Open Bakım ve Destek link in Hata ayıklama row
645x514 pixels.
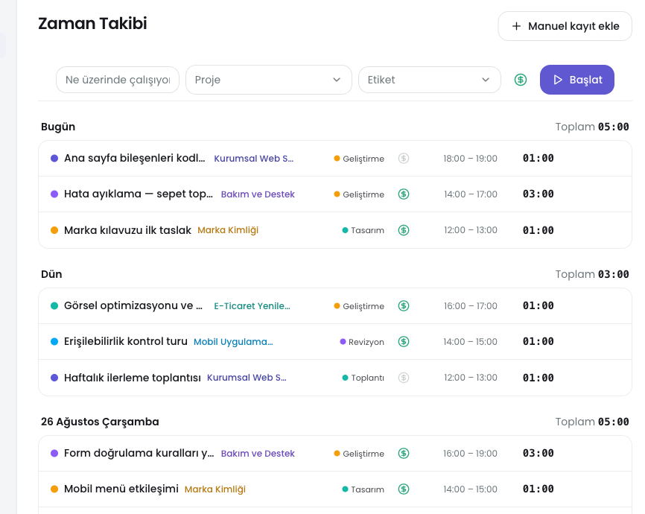258,194
